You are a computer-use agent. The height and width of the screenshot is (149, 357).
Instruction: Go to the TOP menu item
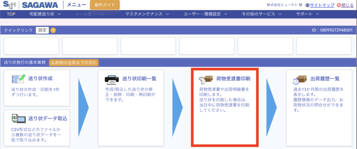coord(11,14)
